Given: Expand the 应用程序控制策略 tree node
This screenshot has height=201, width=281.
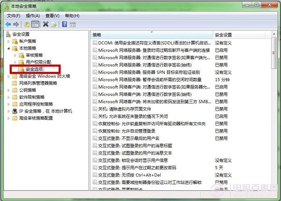Looking at the screenshot, I should (x=8, y=104).
